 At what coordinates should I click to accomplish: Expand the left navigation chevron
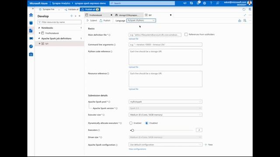(33, 9)
